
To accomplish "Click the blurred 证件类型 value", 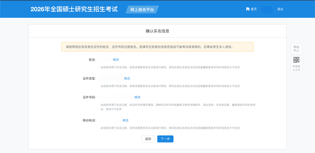I will (111, 79).
